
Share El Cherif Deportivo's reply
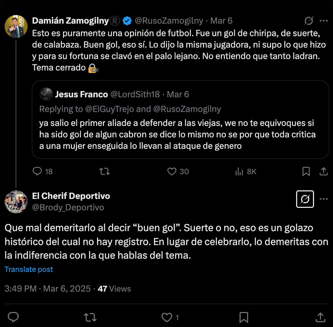[x=320, y=317]
